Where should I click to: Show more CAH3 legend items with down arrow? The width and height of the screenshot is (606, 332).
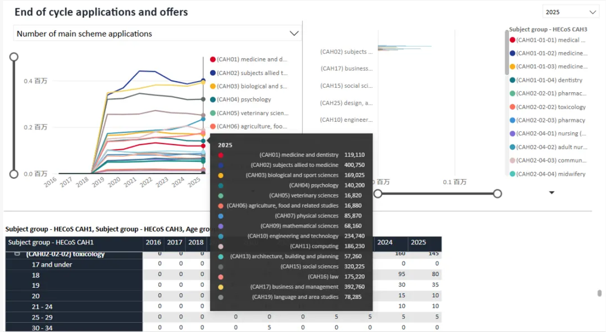coord(552,192)
